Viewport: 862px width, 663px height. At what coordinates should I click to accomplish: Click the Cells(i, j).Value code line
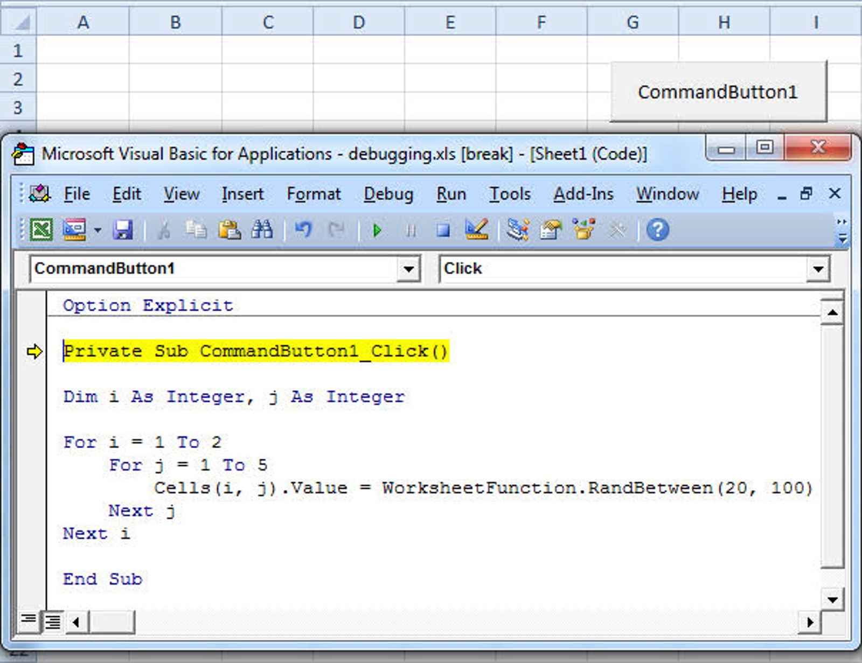[483, 488]
